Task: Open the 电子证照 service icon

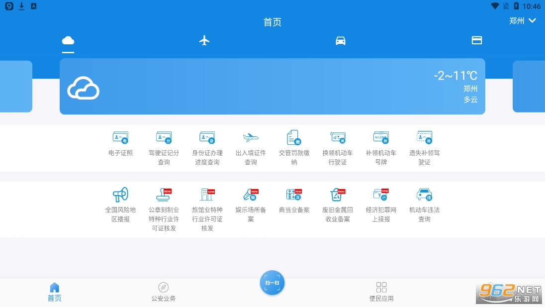Action: point(120,138)
